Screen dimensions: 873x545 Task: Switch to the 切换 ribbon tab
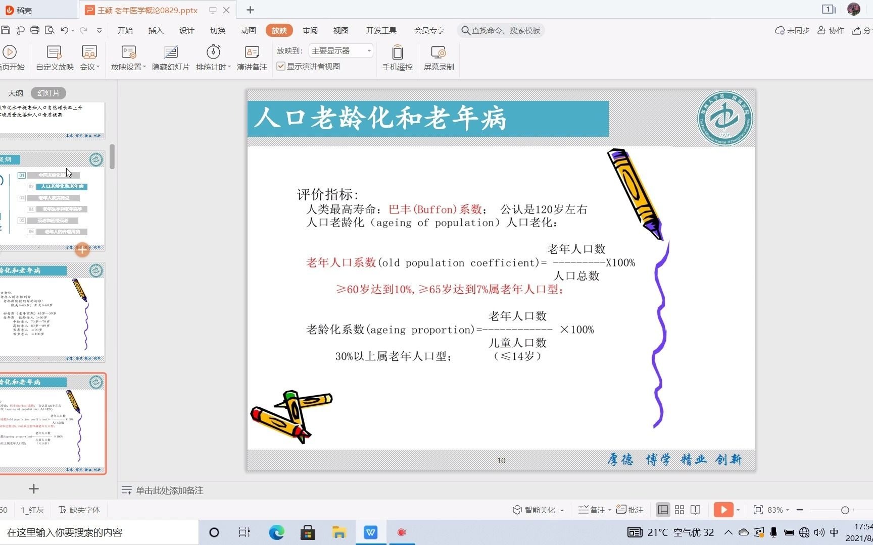[217, 30]
